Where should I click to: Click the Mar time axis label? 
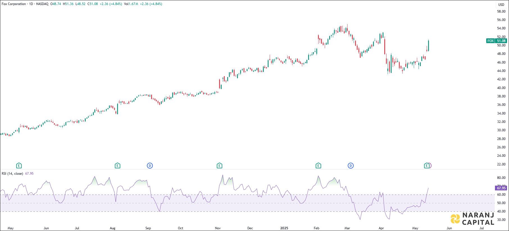tap(347, 228)
